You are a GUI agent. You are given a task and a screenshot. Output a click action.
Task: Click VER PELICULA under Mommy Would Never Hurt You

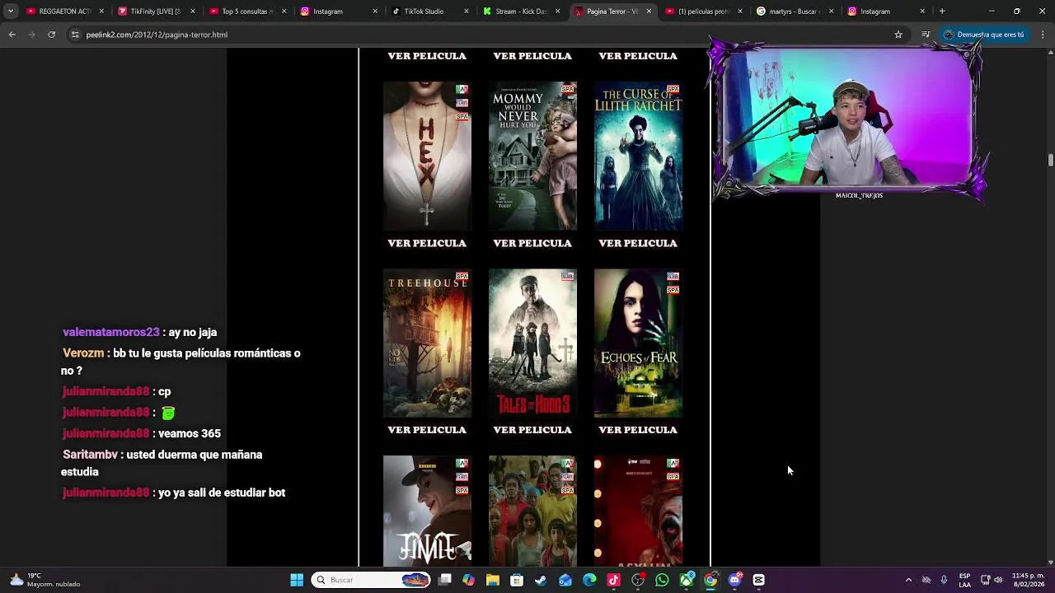pyautogui.click(x=532, y=243)
